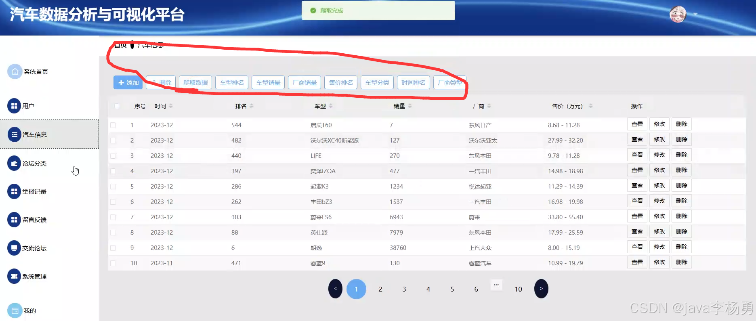
Task: Click the ellipsis more-pages icon in pagination
Action: (x=496, y=285)
